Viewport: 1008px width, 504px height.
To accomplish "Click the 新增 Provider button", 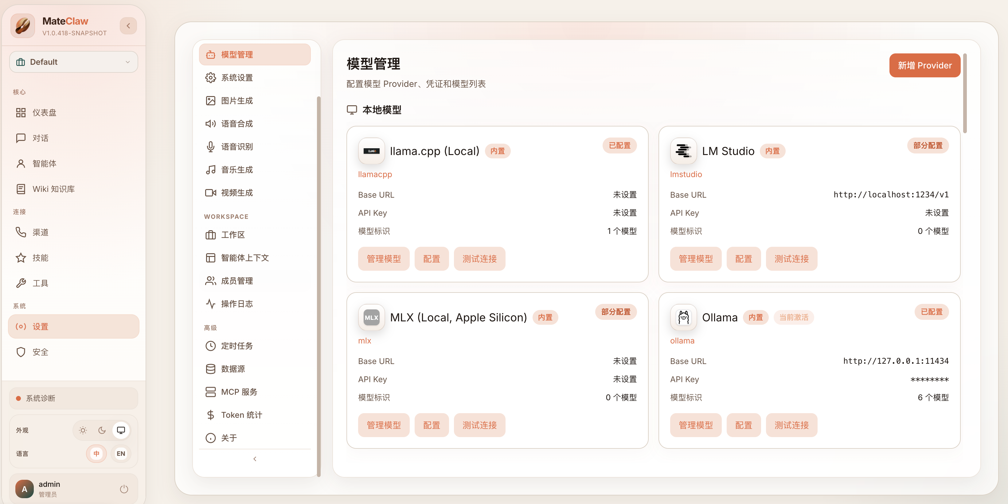I will (x=925, y=65).
